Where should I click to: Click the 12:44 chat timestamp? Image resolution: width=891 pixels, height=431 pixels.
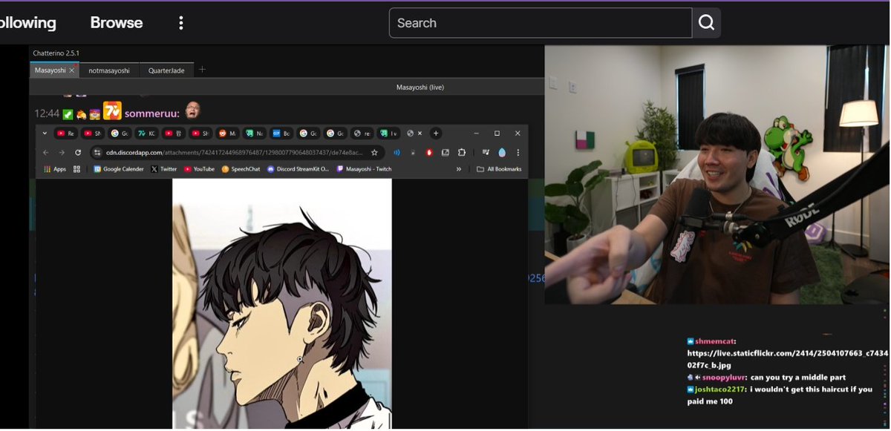tap(46, 114)
